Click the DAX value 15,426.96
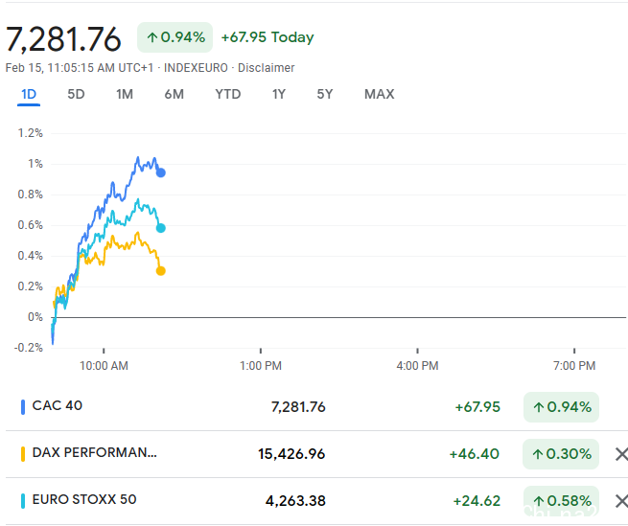 (x=291, y=454)
